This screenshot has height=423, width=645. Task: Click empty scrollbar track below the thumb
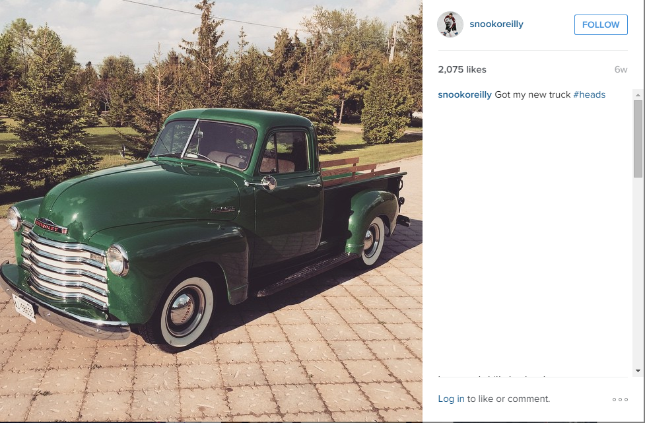click(x=638, y=271)
